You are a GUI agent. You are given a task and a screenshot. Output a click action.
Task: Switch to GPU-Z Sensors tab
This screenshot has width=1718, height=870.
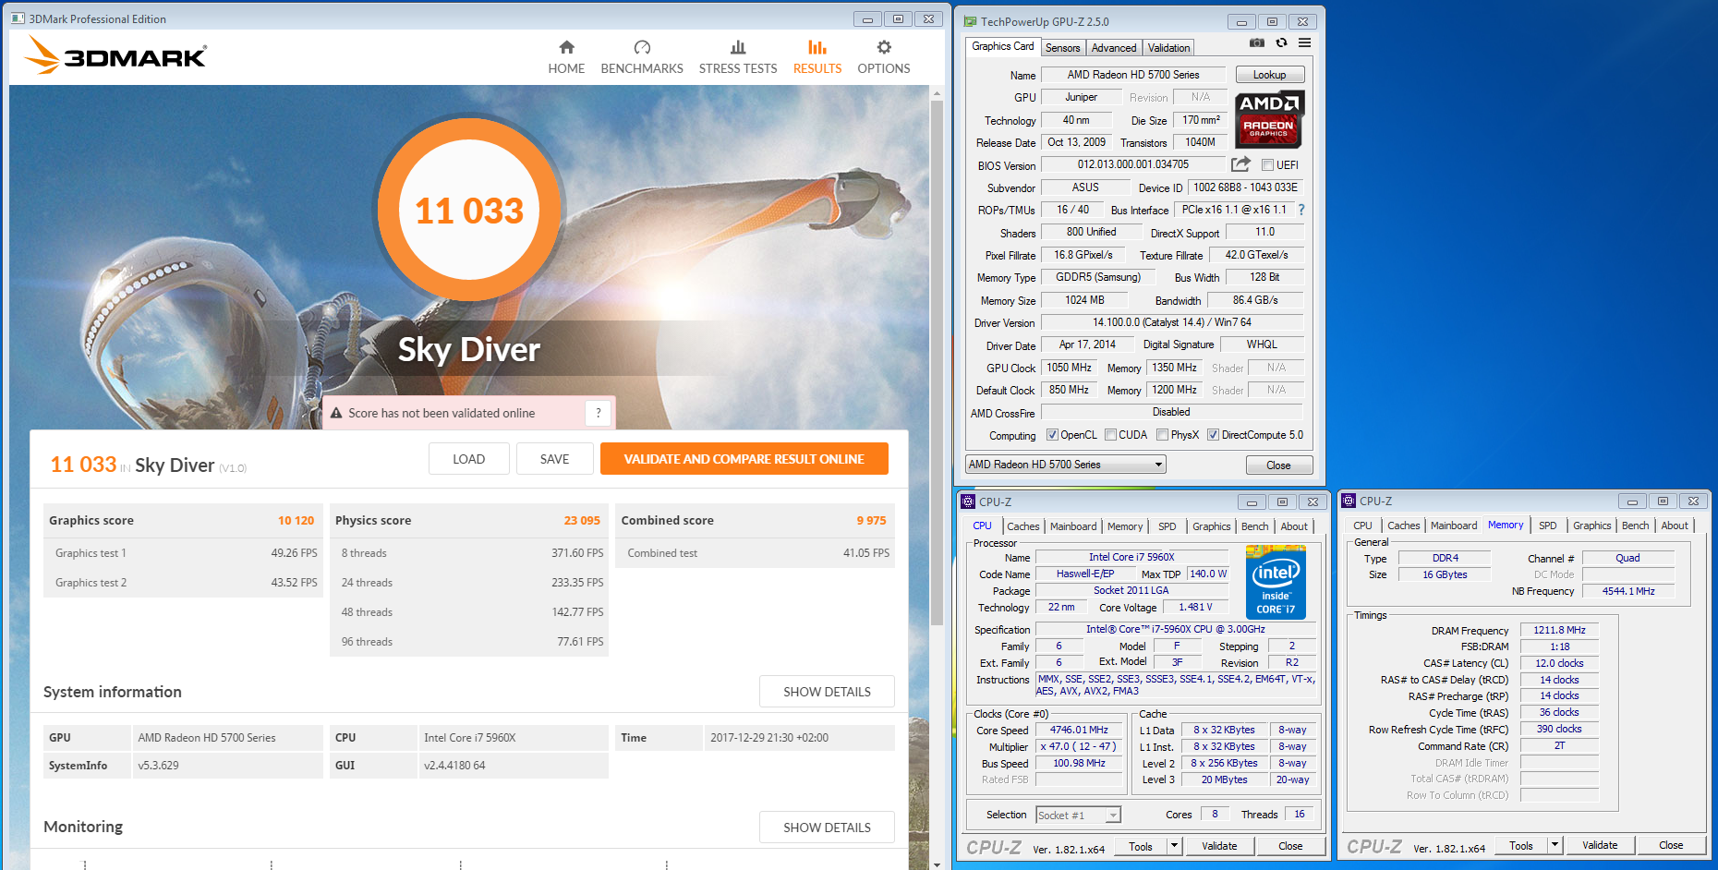point(1062,48)
